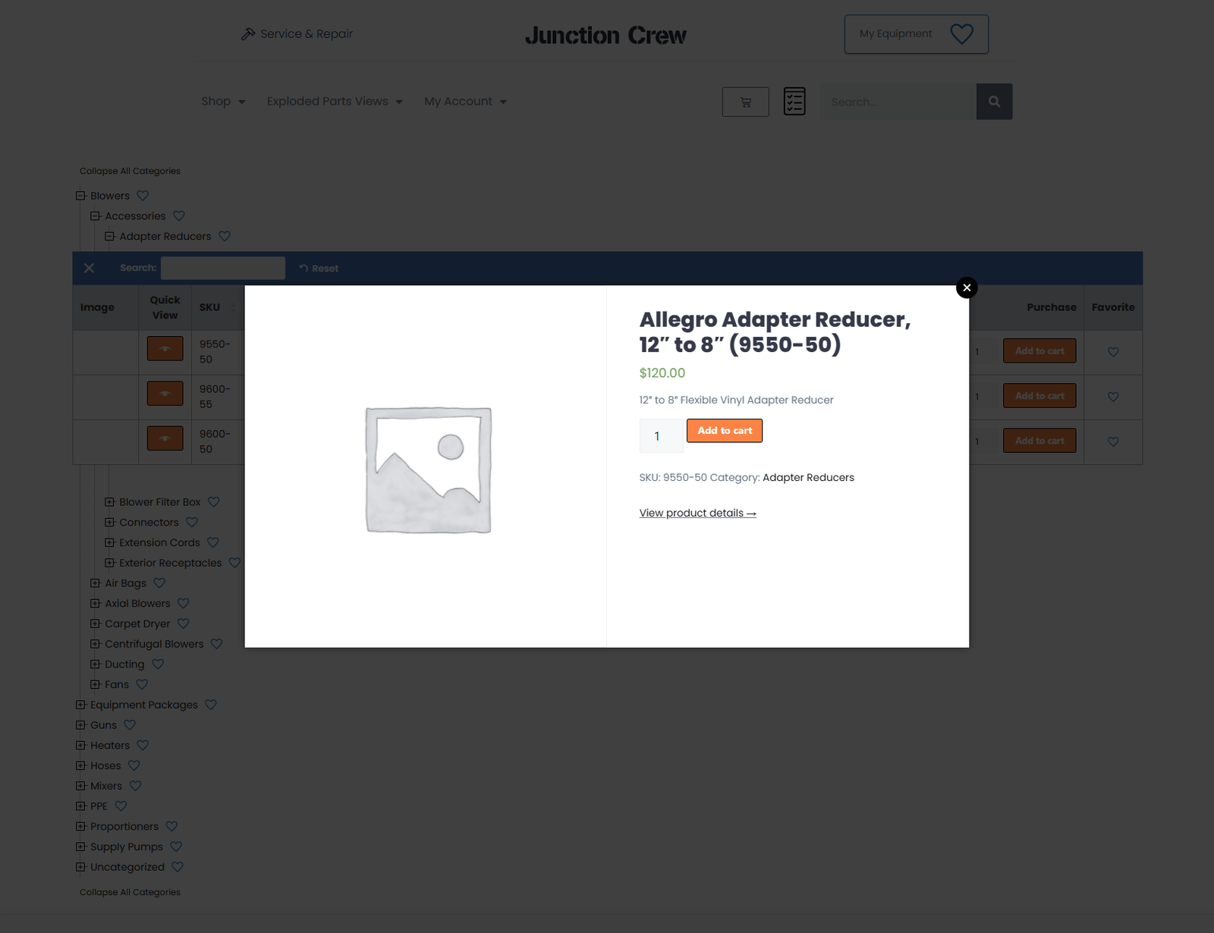1214x933 pixels.
Task: Favorite the first product table row
Action: (1112, 352)
